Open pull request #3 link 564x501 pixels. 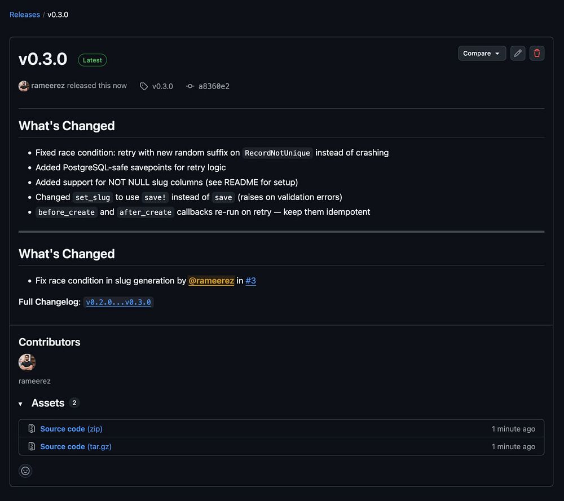click(x=250, y=281)
